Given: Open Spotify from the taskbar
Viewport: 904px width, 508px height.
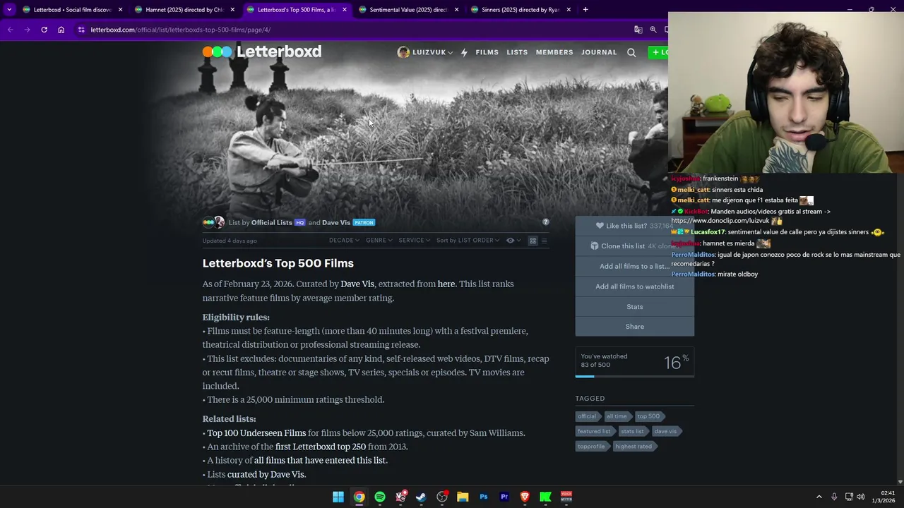Looking at the screenshot, I should click(x=380, y=497).
